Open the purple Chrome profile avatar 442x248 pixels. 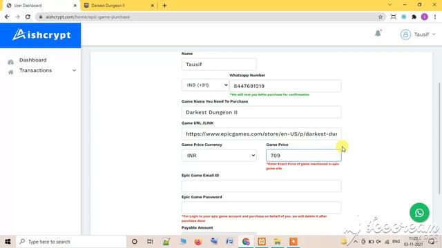[424, 17]
